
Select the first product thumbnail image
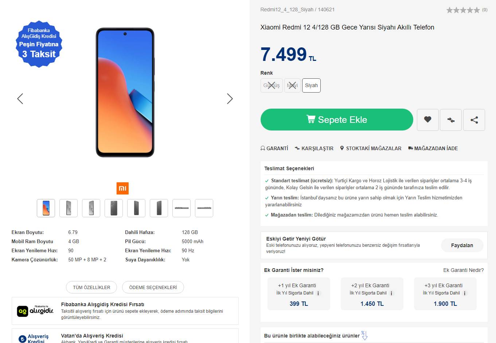tap(46, 208)
